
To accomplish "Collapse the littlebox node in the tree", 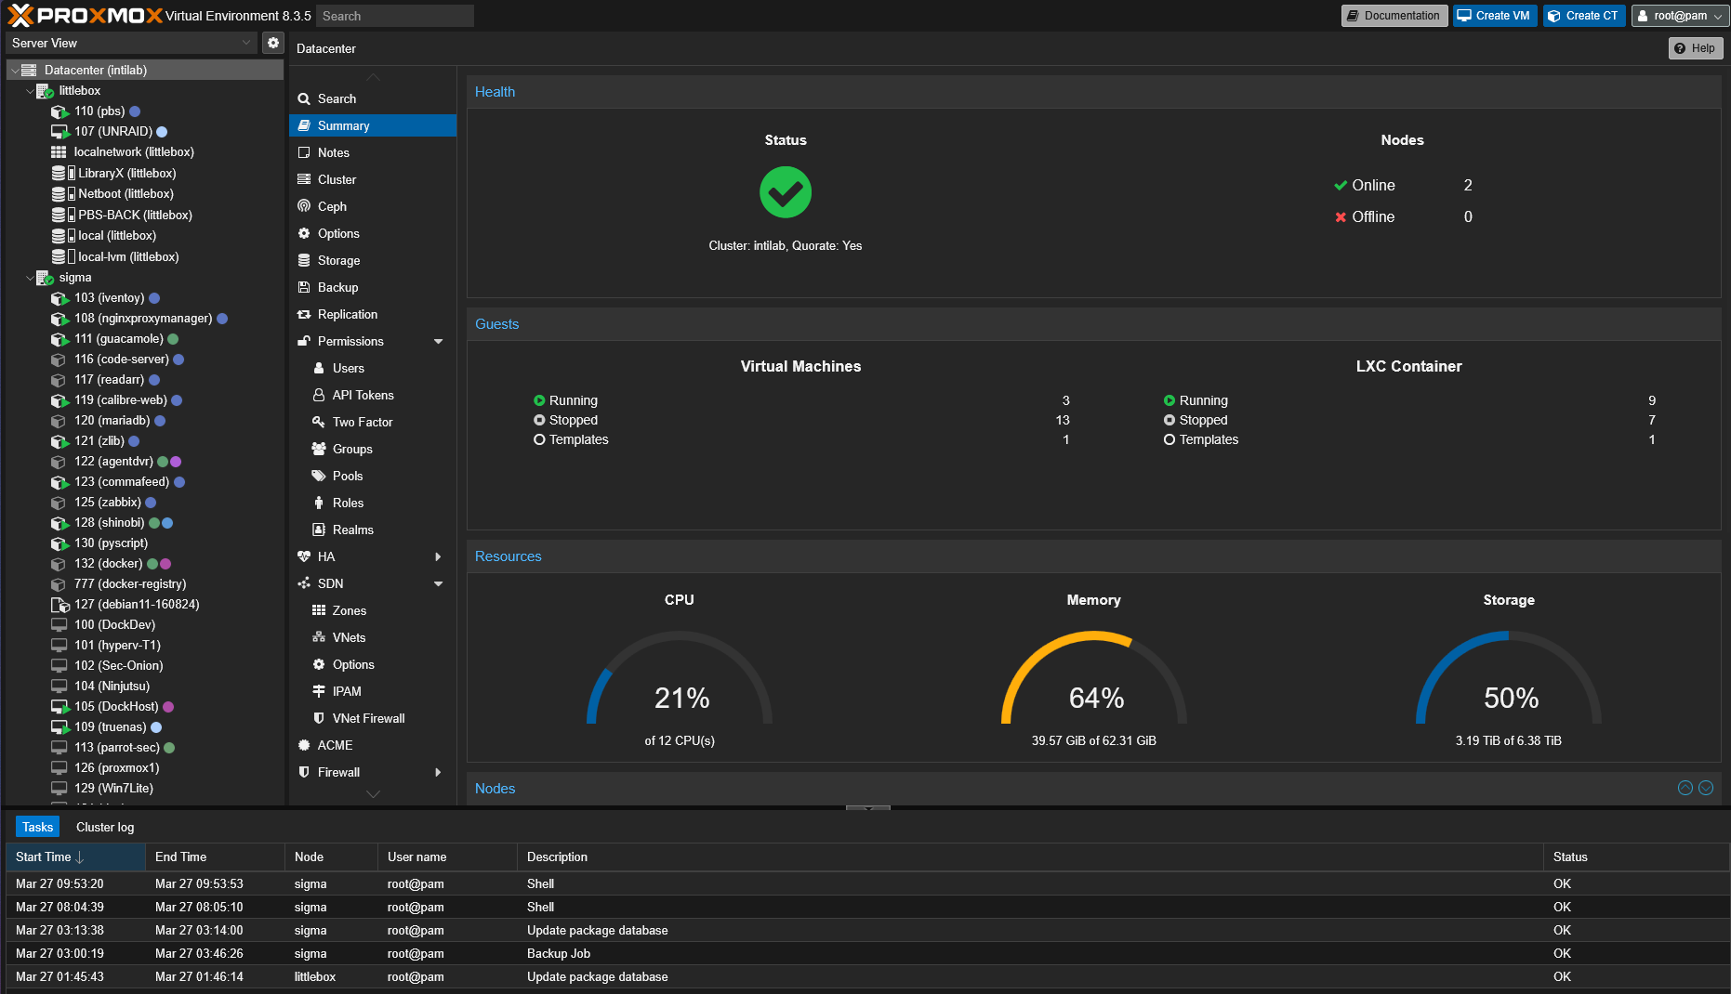I will (x=29, y=90).
